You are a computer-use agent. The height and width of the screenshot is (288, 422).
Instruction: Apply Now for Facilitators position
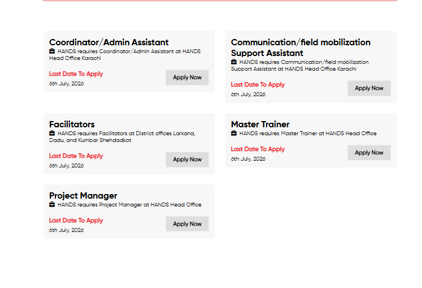pos(187,160)
